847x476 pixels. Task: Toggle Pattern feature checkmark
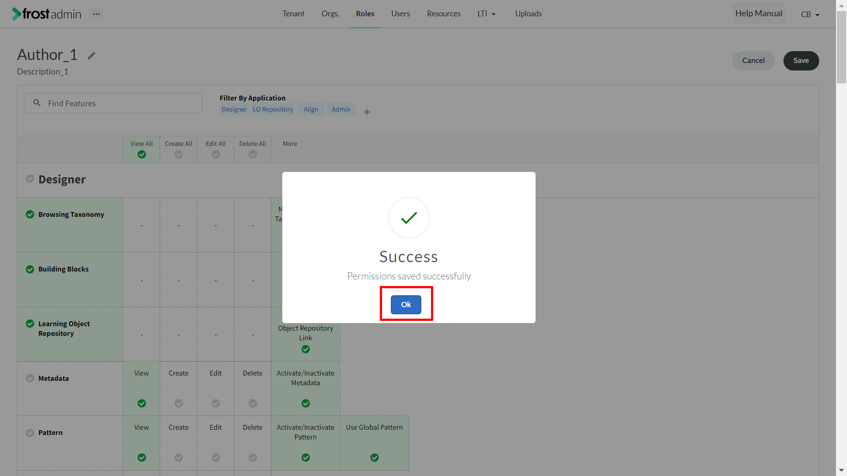(x=30, y=433)
